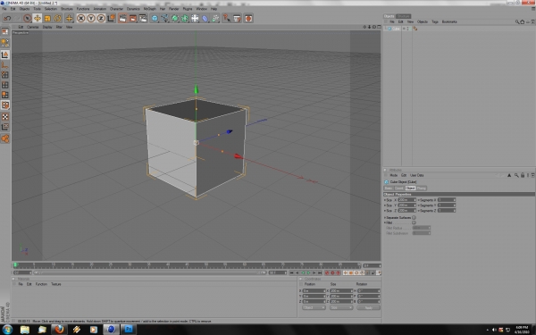Enable Autokeying
This screenshot has width=536, height=335.
(x=332, y=272)
